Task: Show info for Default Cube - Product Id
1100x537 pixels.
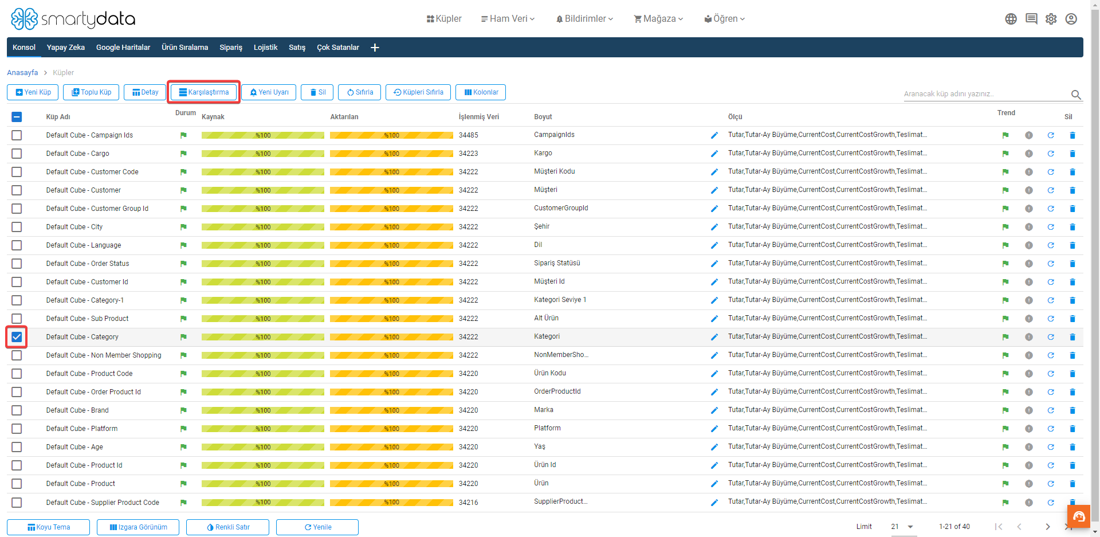Action: (1029, 465)
